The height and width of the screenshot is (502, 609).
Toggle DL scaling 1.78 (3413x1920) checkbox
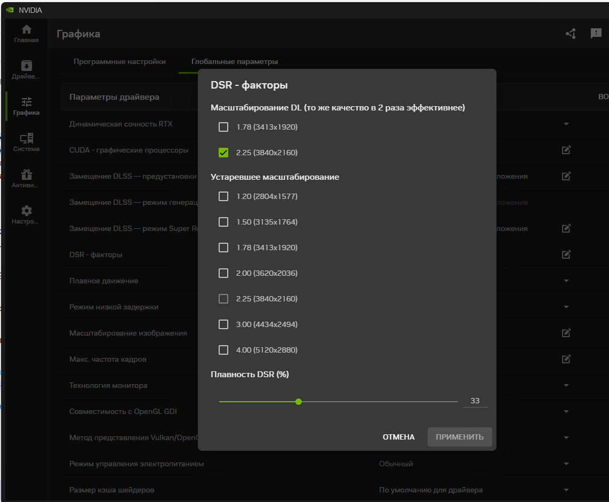coord(223,127)
